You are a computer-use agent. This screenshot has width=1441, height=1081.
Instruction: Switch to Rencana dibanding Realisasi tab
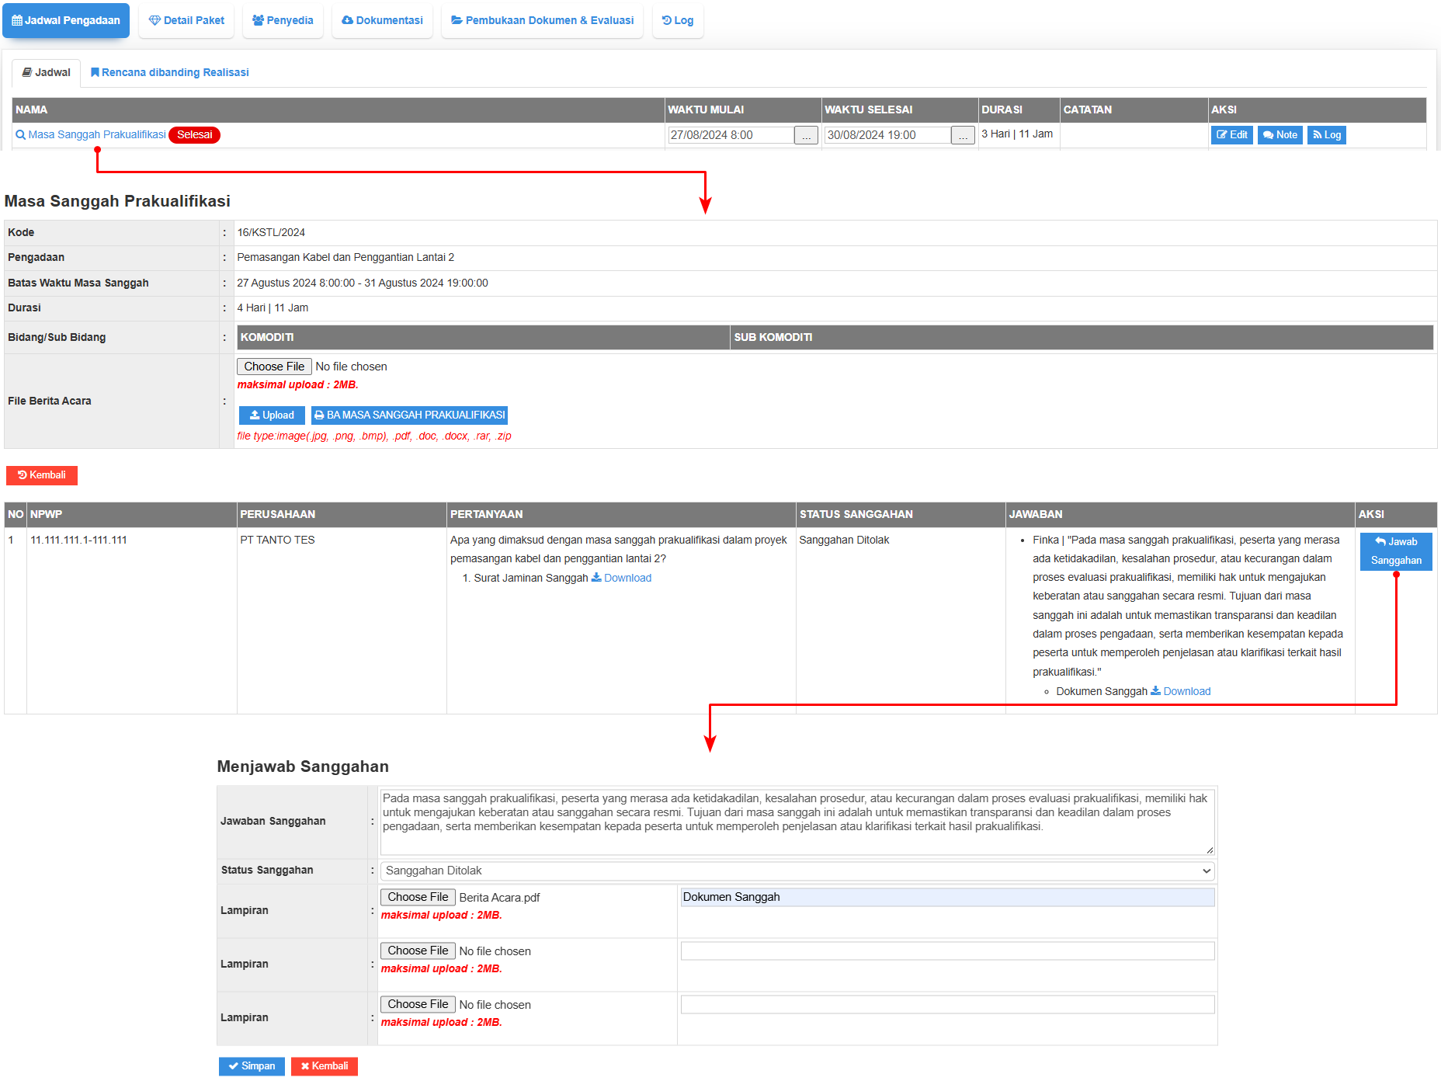click(x=169, y=72)
